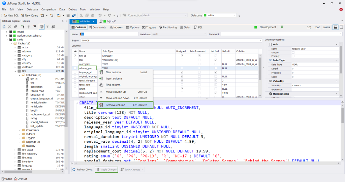
Task: Click the New SQL toolbar button
Action: pyautogui.click(x=11, y=15)
